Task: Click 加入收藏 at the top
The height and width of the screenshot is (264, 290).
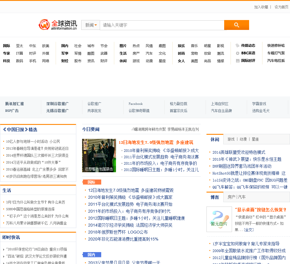Action: pos(261,7)
